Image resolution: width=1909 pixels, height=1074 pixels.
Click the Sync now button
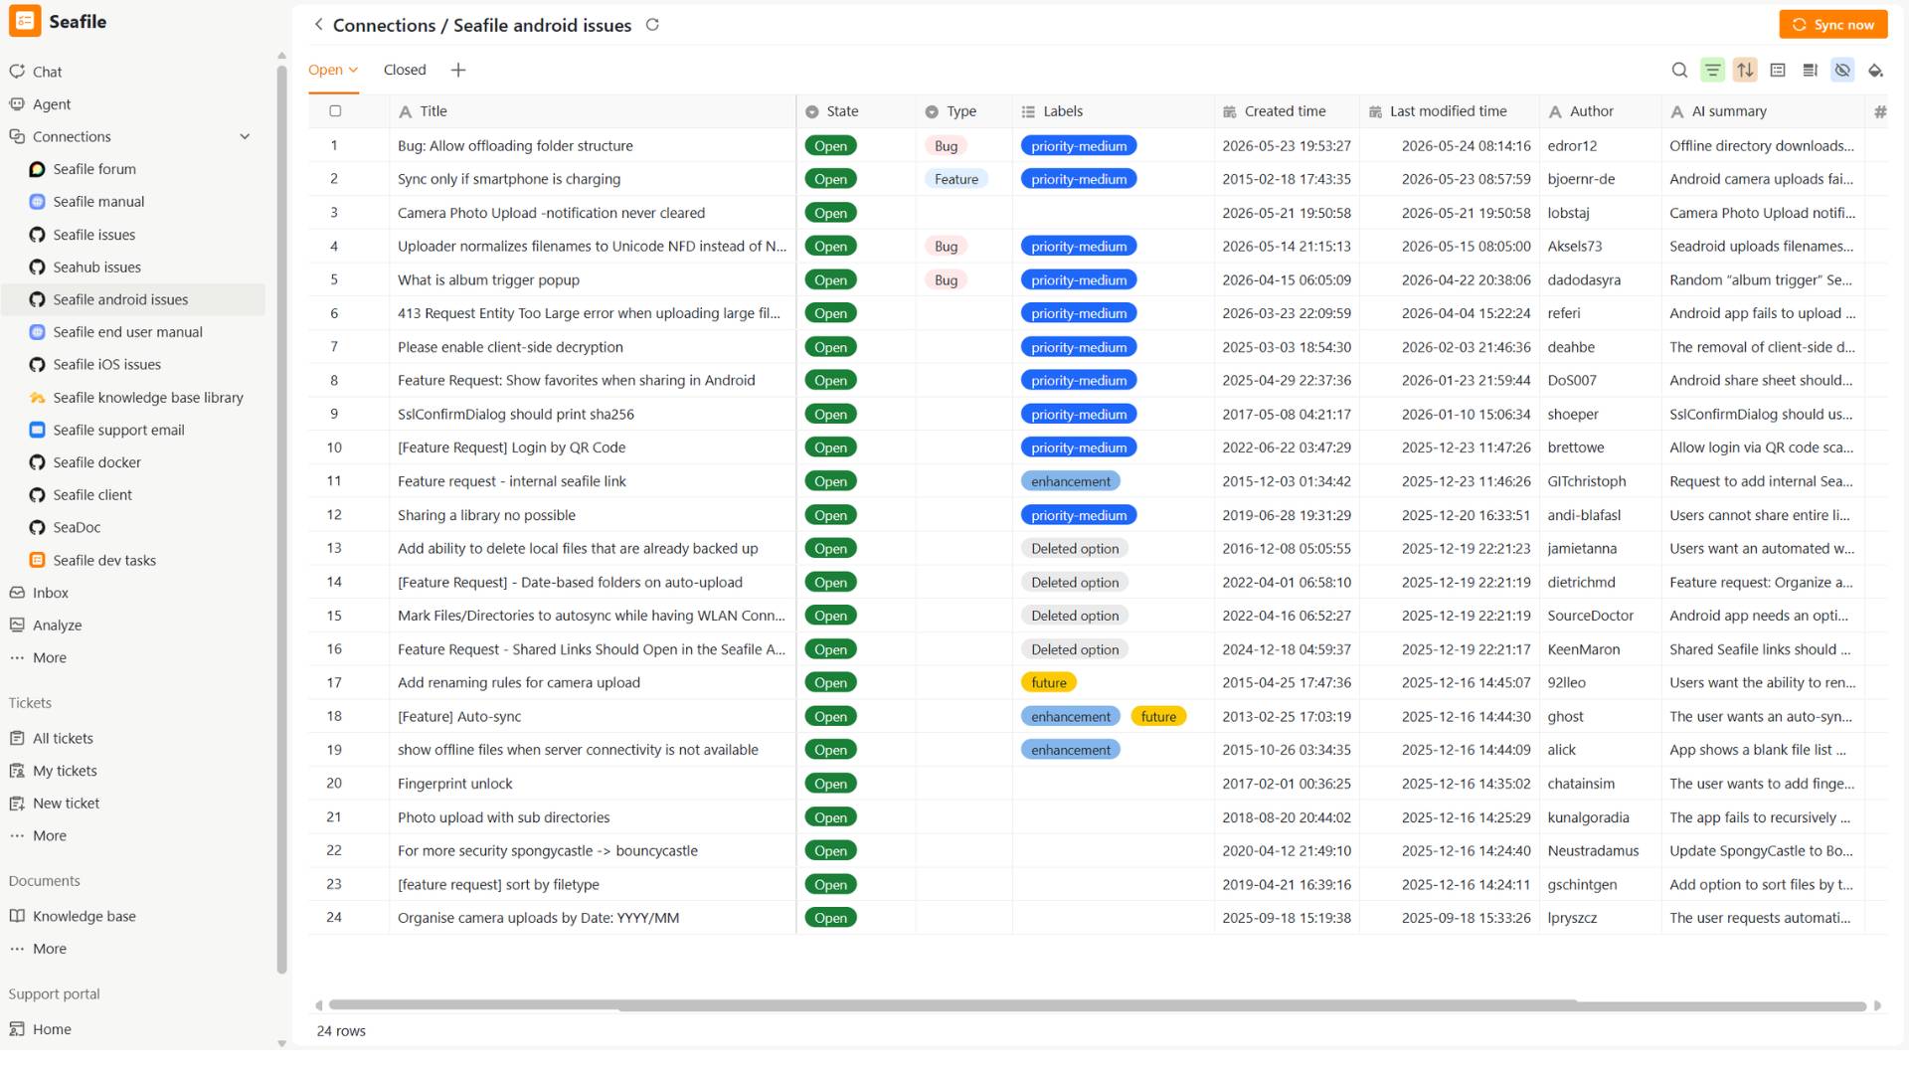tap(1833, 25)
